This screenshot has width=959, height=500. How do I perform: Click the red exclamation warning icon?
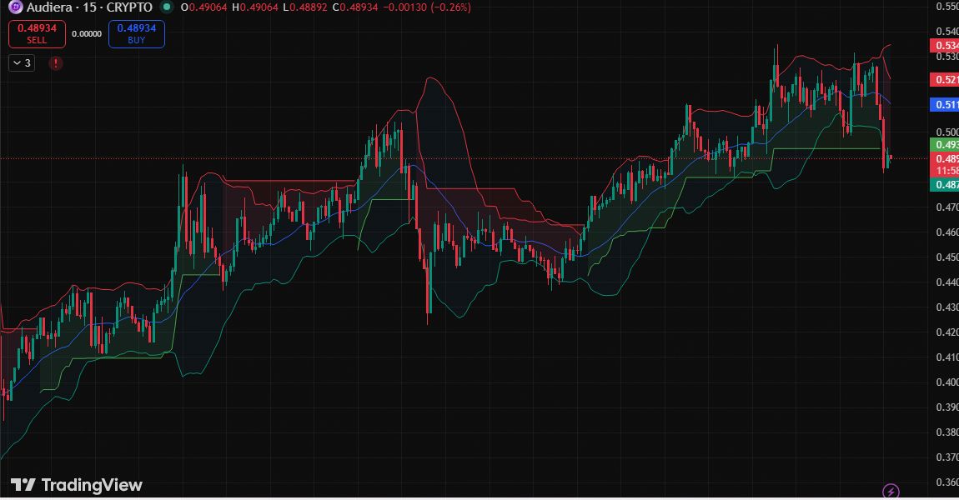pyautogui.click(x=56, y=62)
